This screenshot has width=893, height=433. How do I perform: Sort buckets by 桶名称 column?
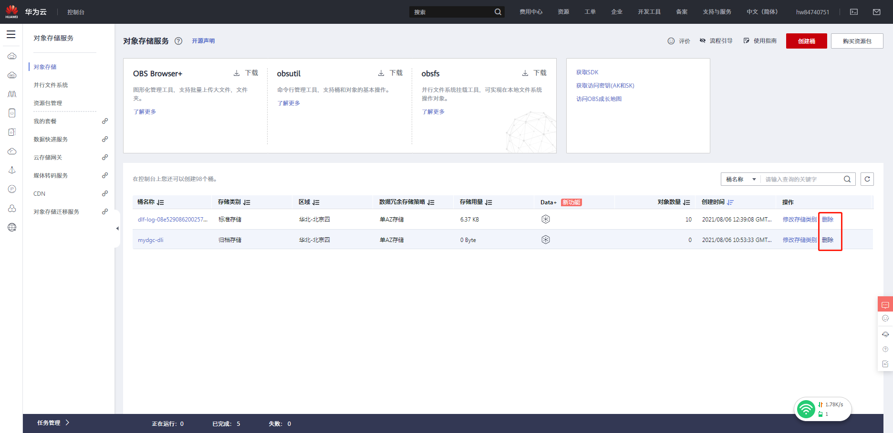coord(161,202)
